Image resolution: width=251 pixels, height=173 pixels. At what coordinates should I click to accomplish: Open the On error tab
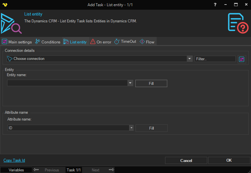point(101,42)
